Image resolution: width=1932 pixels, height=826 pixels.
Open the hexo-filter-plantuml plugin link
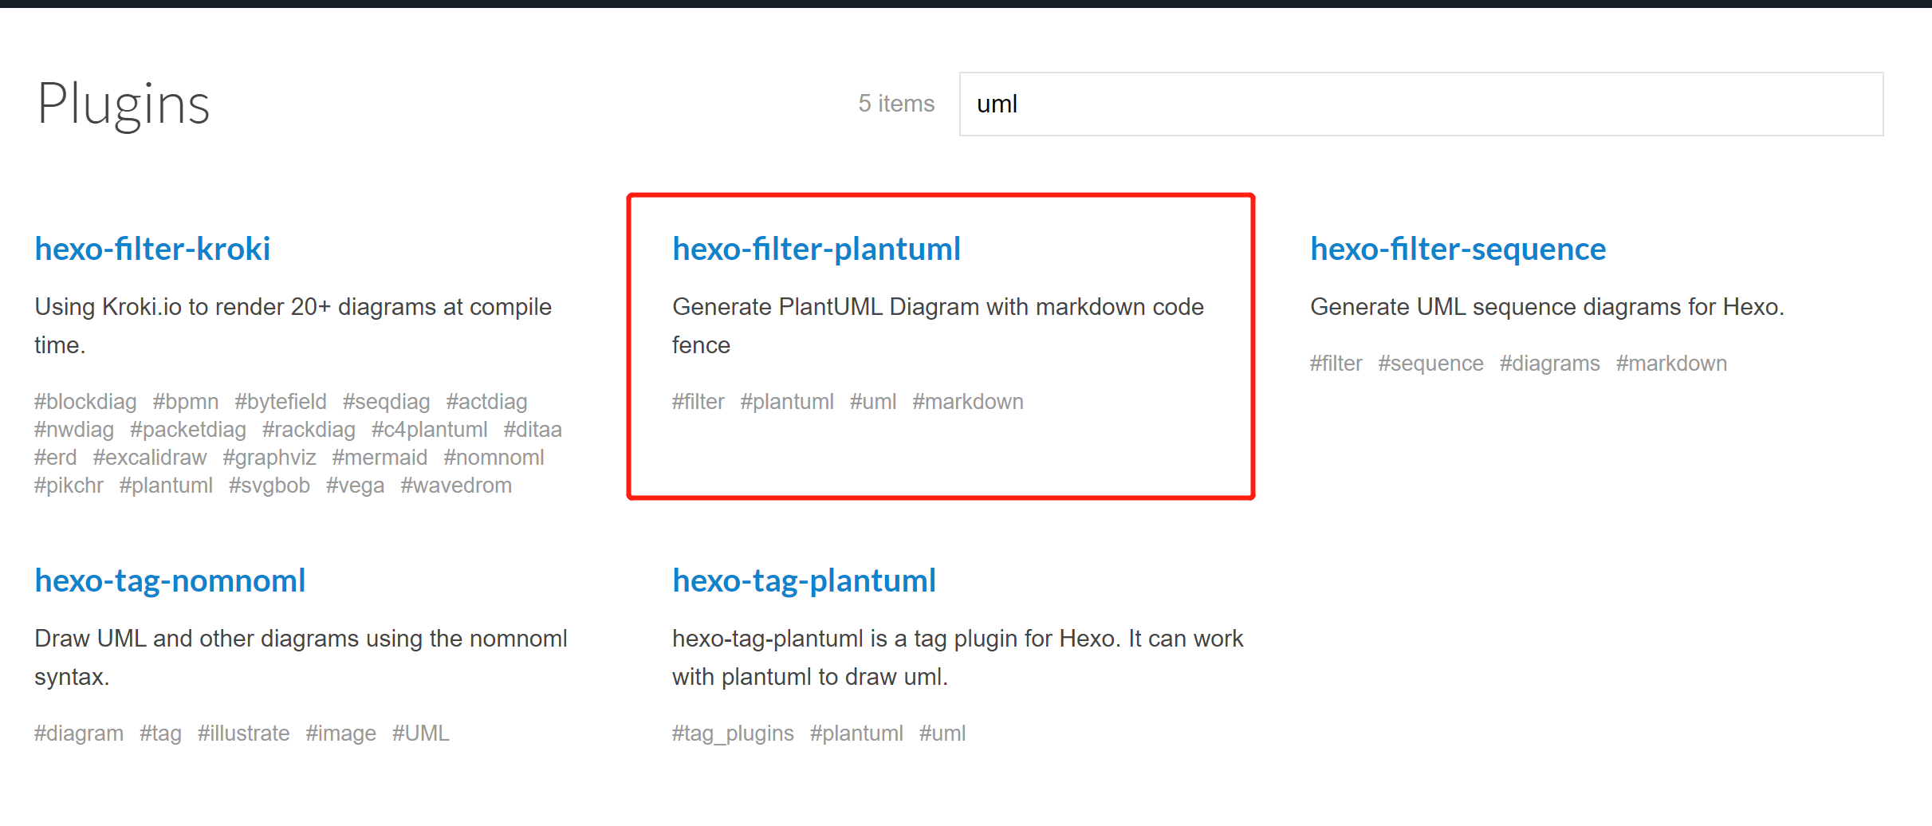click(x=816, y=249)
